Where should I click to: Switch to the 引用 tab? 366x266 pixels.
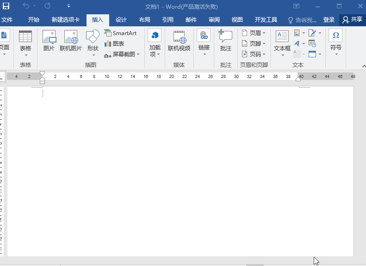168,20
